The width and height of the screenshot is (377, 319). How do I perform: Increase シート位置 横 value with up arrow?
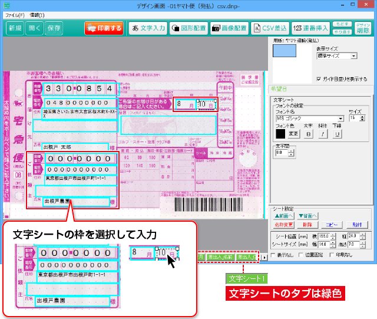(333, 235)
